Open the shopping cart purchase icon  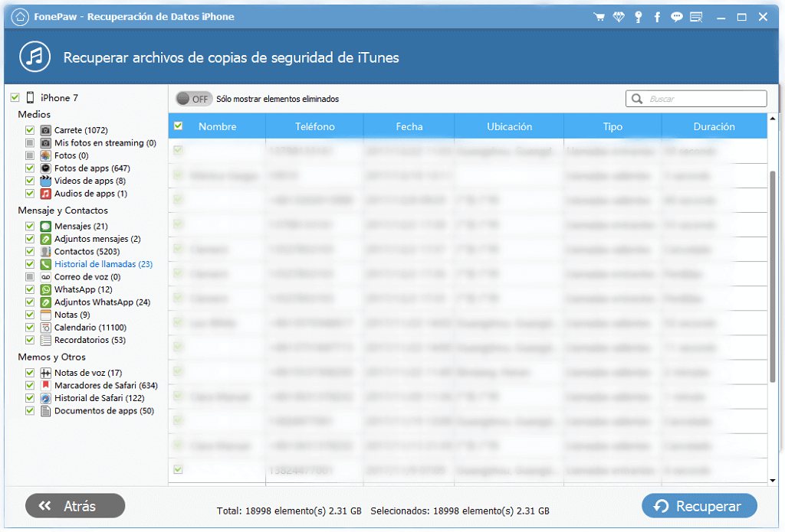click(x=599, y=17)
